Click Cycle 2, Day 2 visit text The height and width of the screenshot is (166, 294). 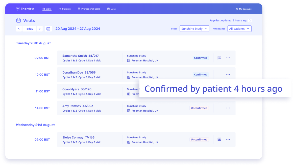[x=89, y=77]
